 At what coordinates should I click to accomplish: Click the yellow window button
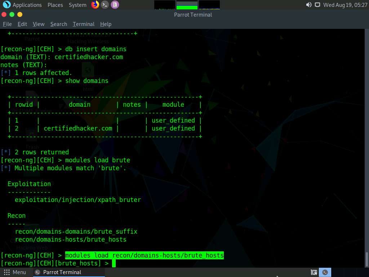[20, 14]
